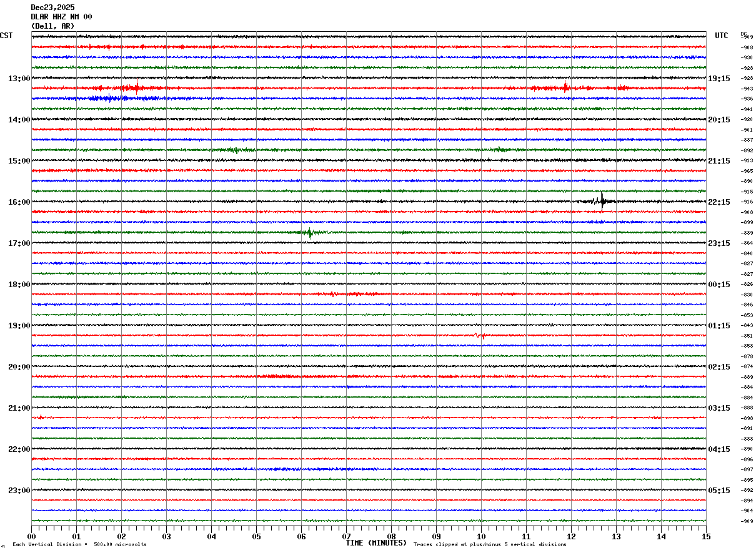Select the 15:00 CST row label

tap(19, 160)
